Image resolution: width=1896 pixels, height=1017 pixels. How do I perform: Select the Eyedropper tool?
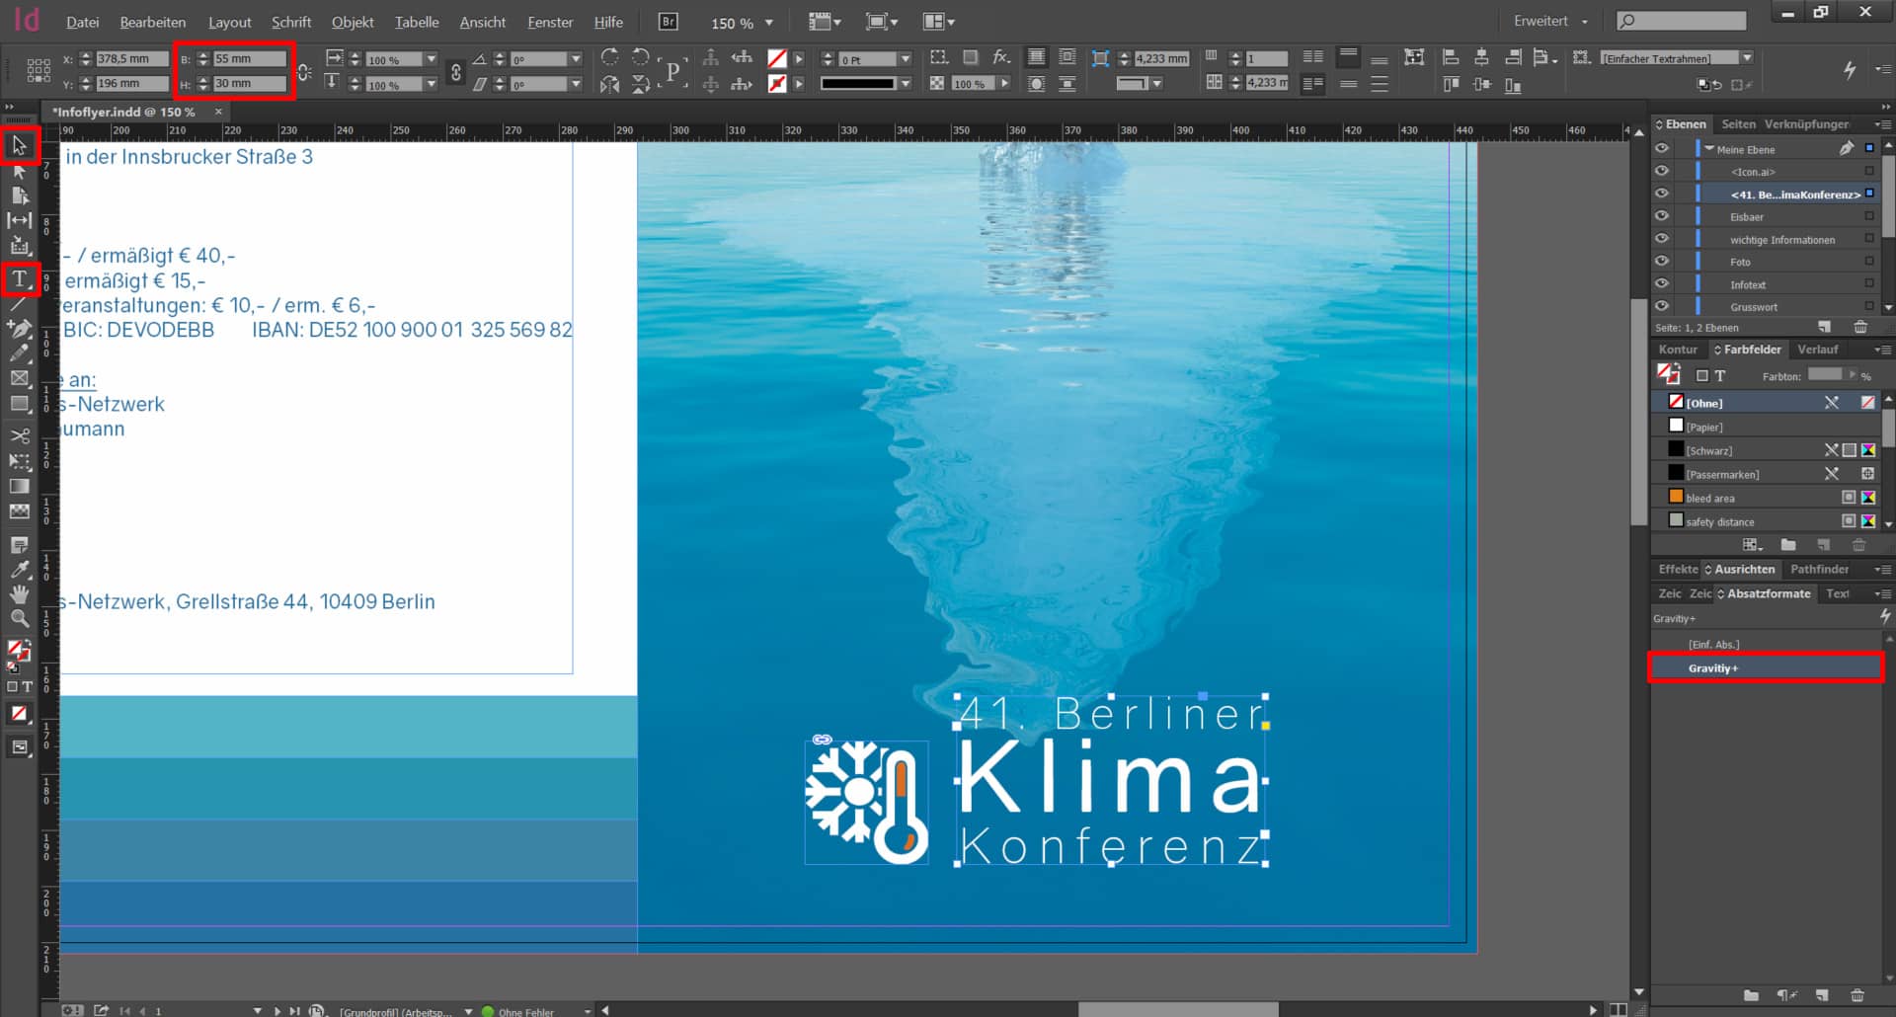click(x=19, y=570)
